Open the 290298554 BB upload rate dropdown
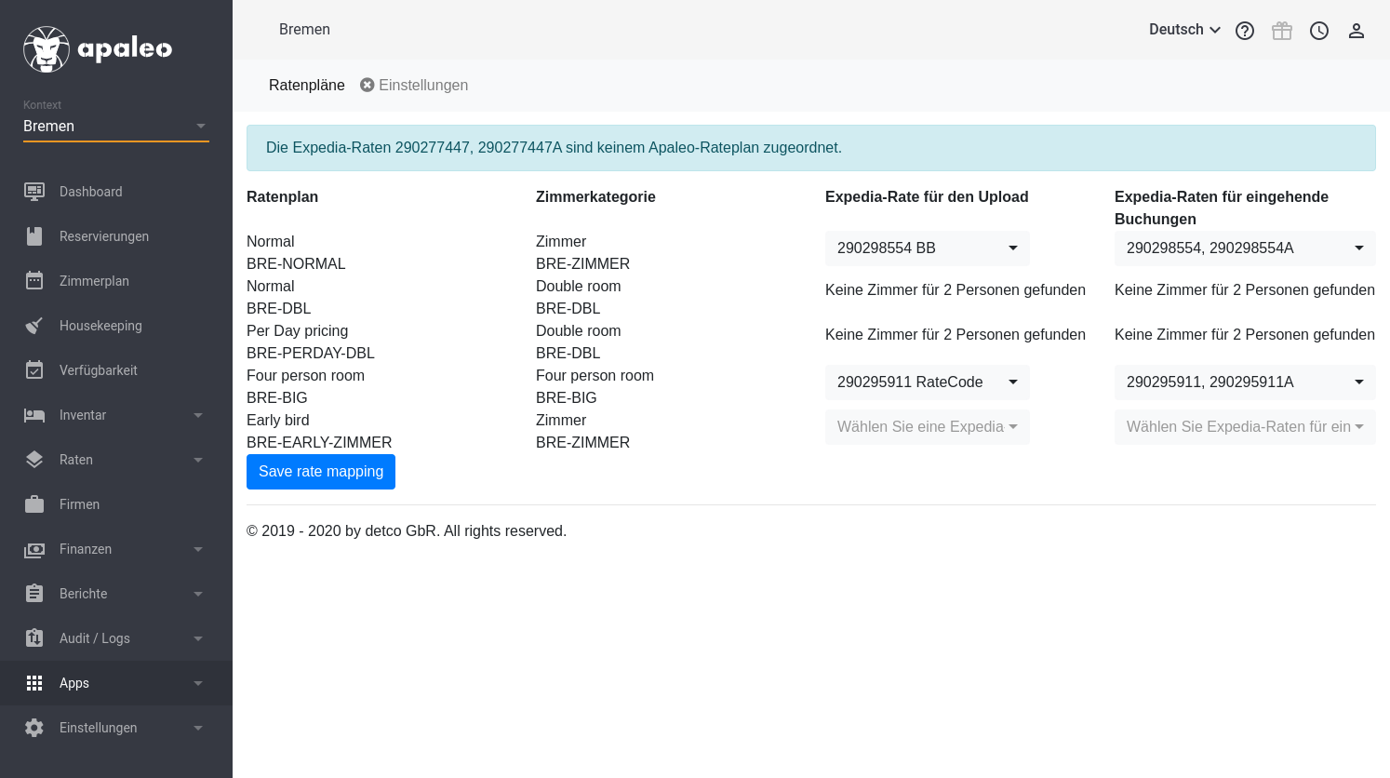The height and width of the screenshot is (778, 1390). click(927, 248)
